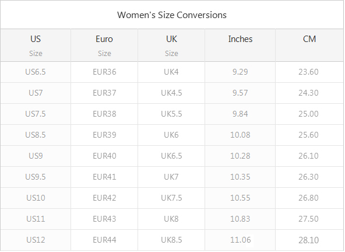Click the Women's Size Conversions title
The image size is (345, 252).
172,15
